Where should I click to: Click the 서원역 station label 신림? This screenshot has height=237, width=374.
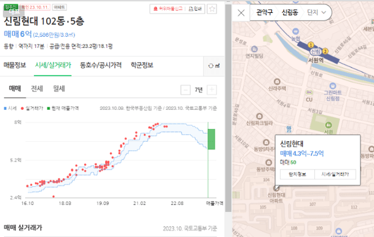pos(316,52)
